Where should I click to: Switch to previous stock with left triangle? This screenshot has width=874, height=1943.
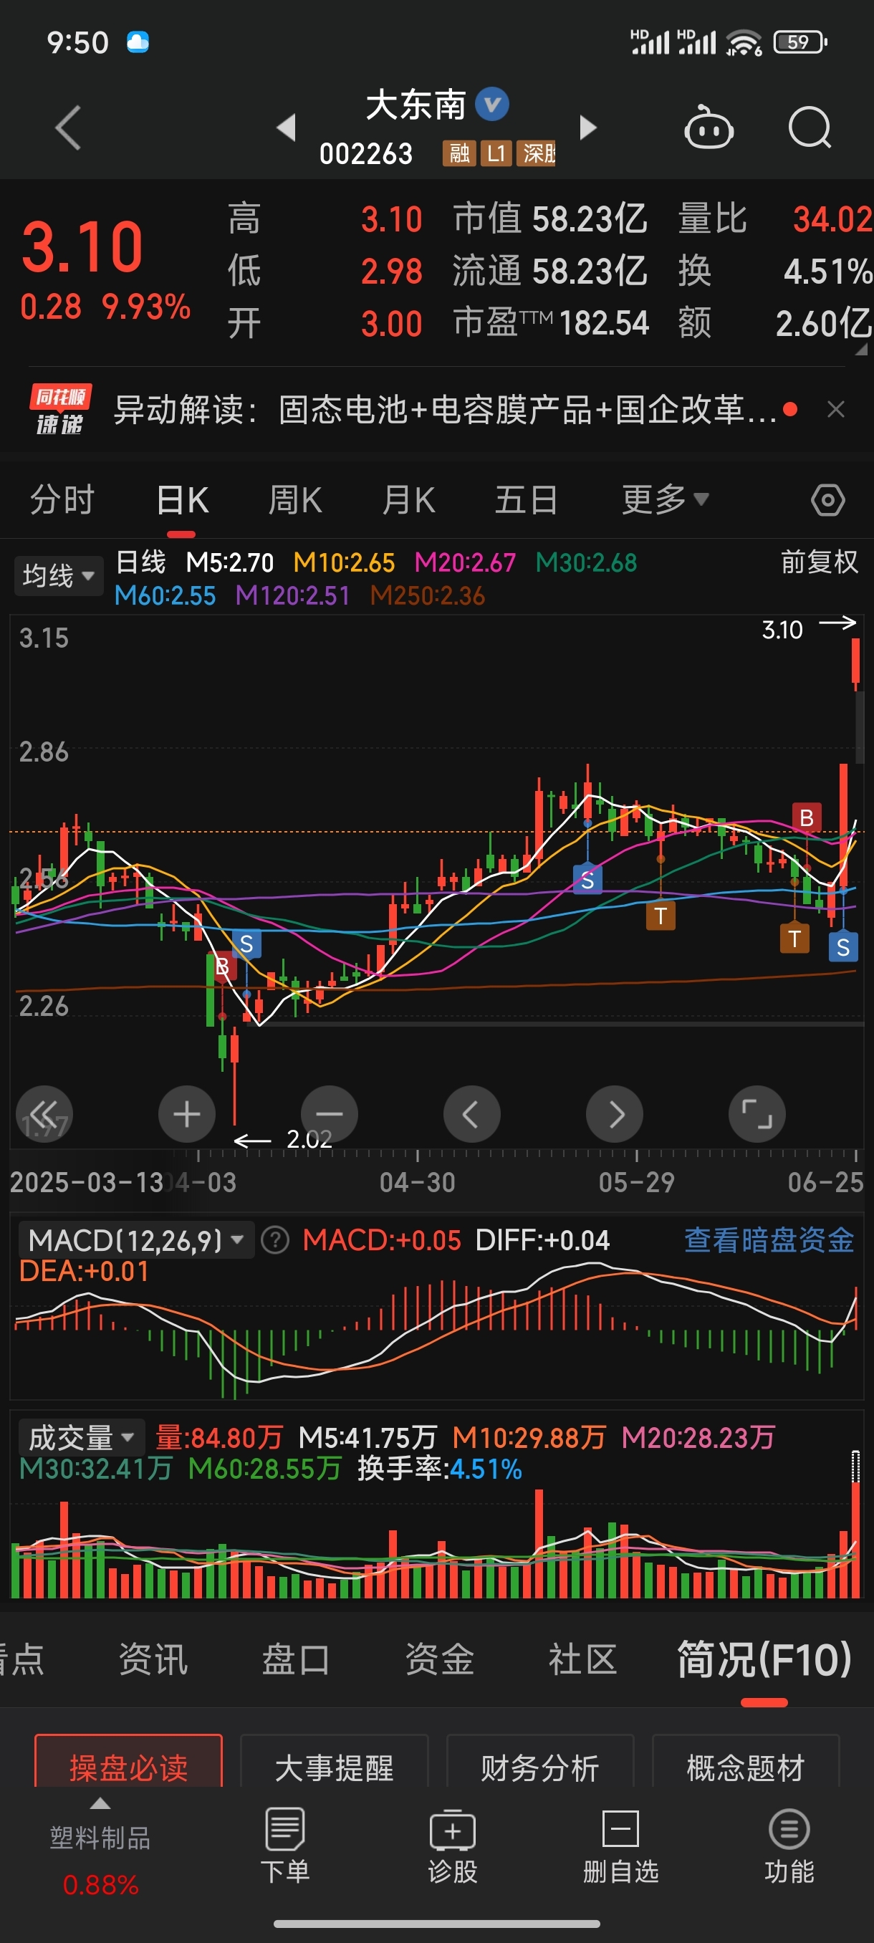click(x=286, y=127)
